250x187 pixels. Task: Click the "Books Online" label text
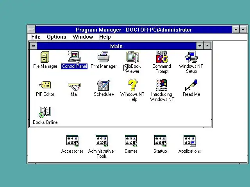45,122
